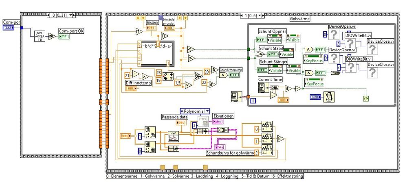The image size is (407, 183).
Task: Select the Current Time label
Action: [270, 79]
